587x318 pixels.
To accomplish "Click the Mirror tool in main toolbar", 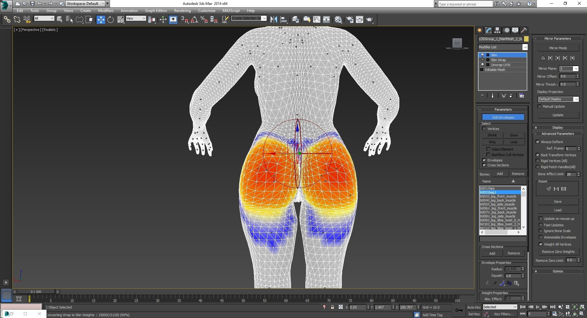I will coord(274,20).
